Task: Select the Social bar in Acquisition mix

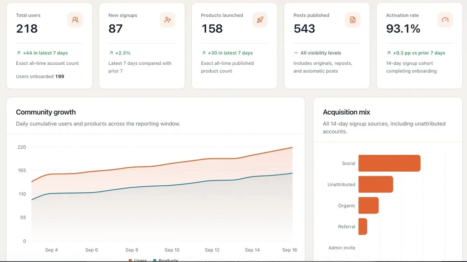Action: tap(389, 163)
